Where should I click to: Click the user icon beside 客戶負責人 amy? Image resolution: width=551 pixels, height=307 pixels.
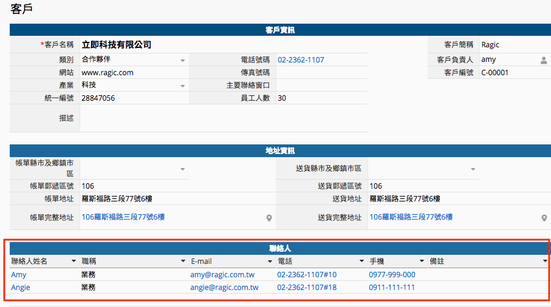coord(544,61)
